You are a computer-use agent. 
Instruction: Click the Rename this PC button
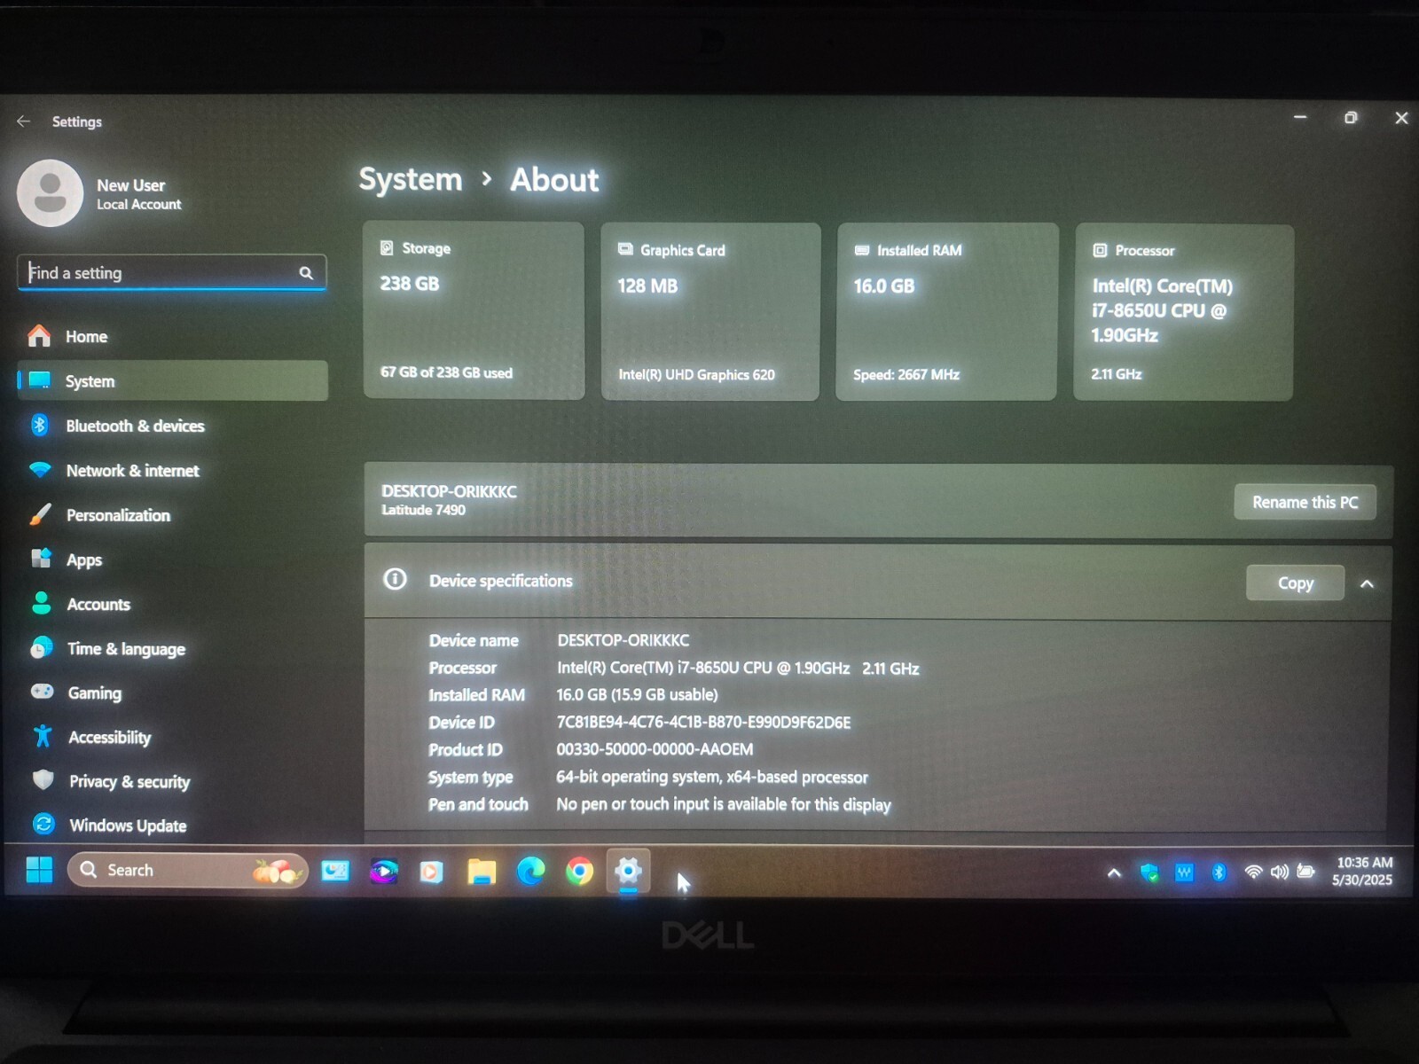tap(1305, 502)
